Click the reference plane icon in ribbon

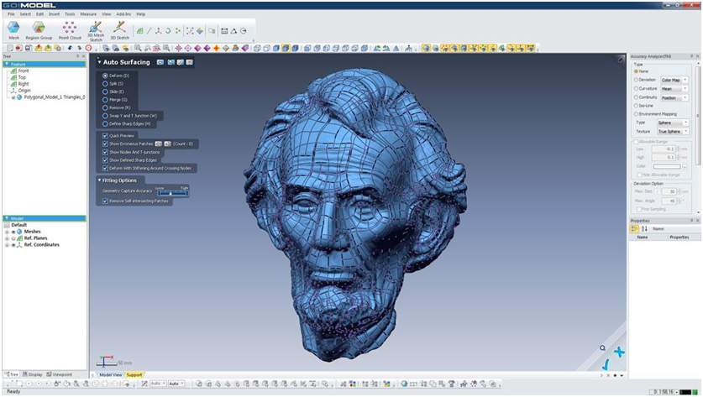click(140, 31)
